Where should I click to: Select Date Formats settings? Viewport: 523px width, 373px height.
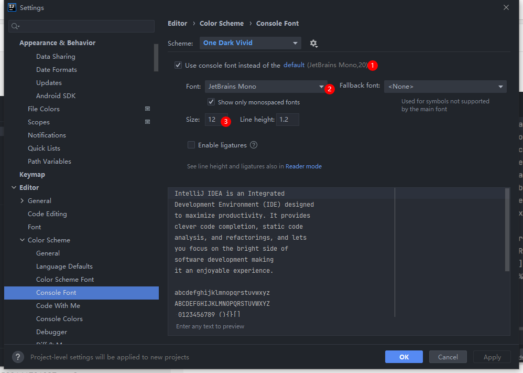click(x=57, y=69)
